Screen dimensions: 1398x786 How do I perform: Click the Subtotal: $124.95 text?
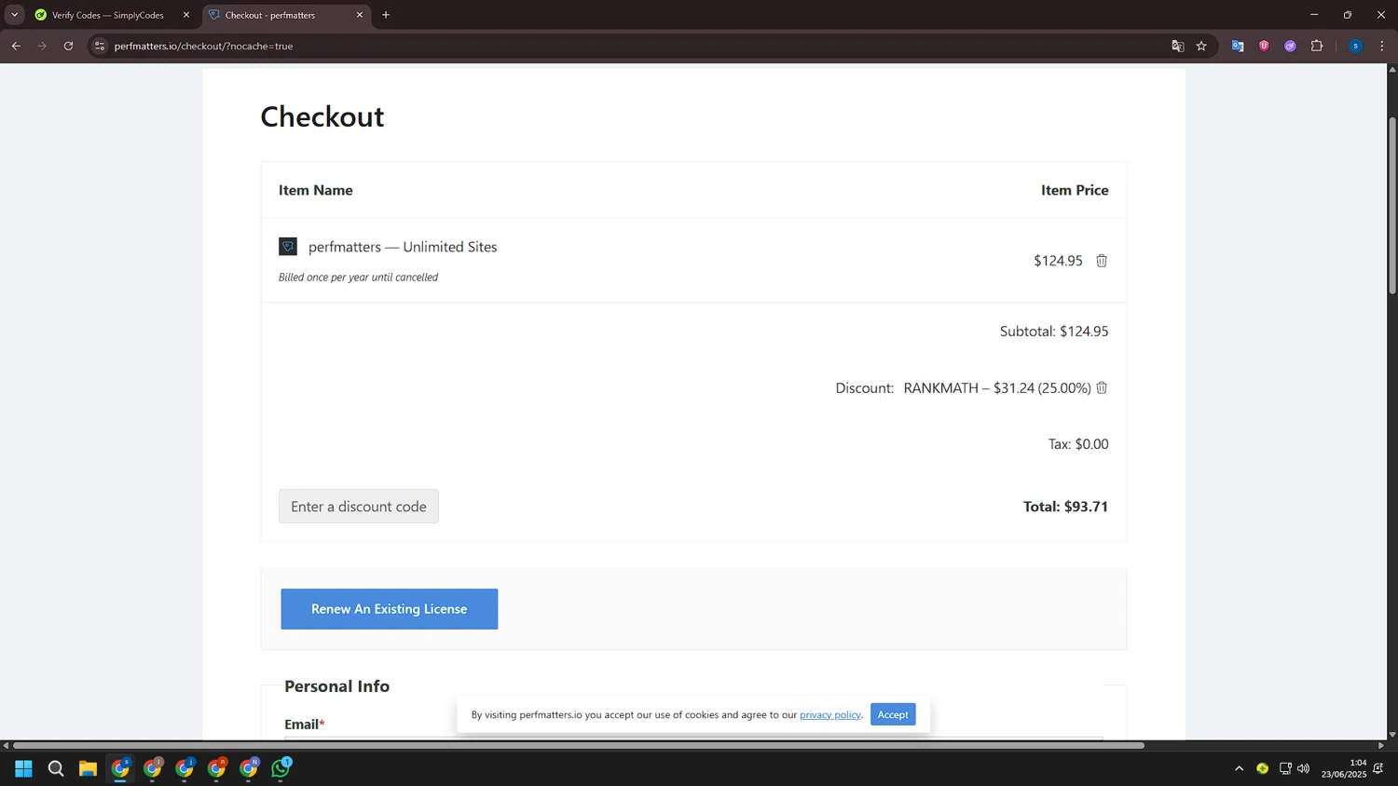(x=1054, y=332)
